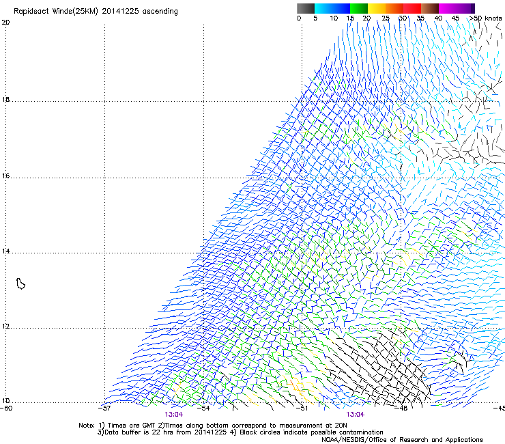The width and height of the screenshot is (505, 444).
Task: Click the 'Times are GMT' note line
Action: coord(213,426)
